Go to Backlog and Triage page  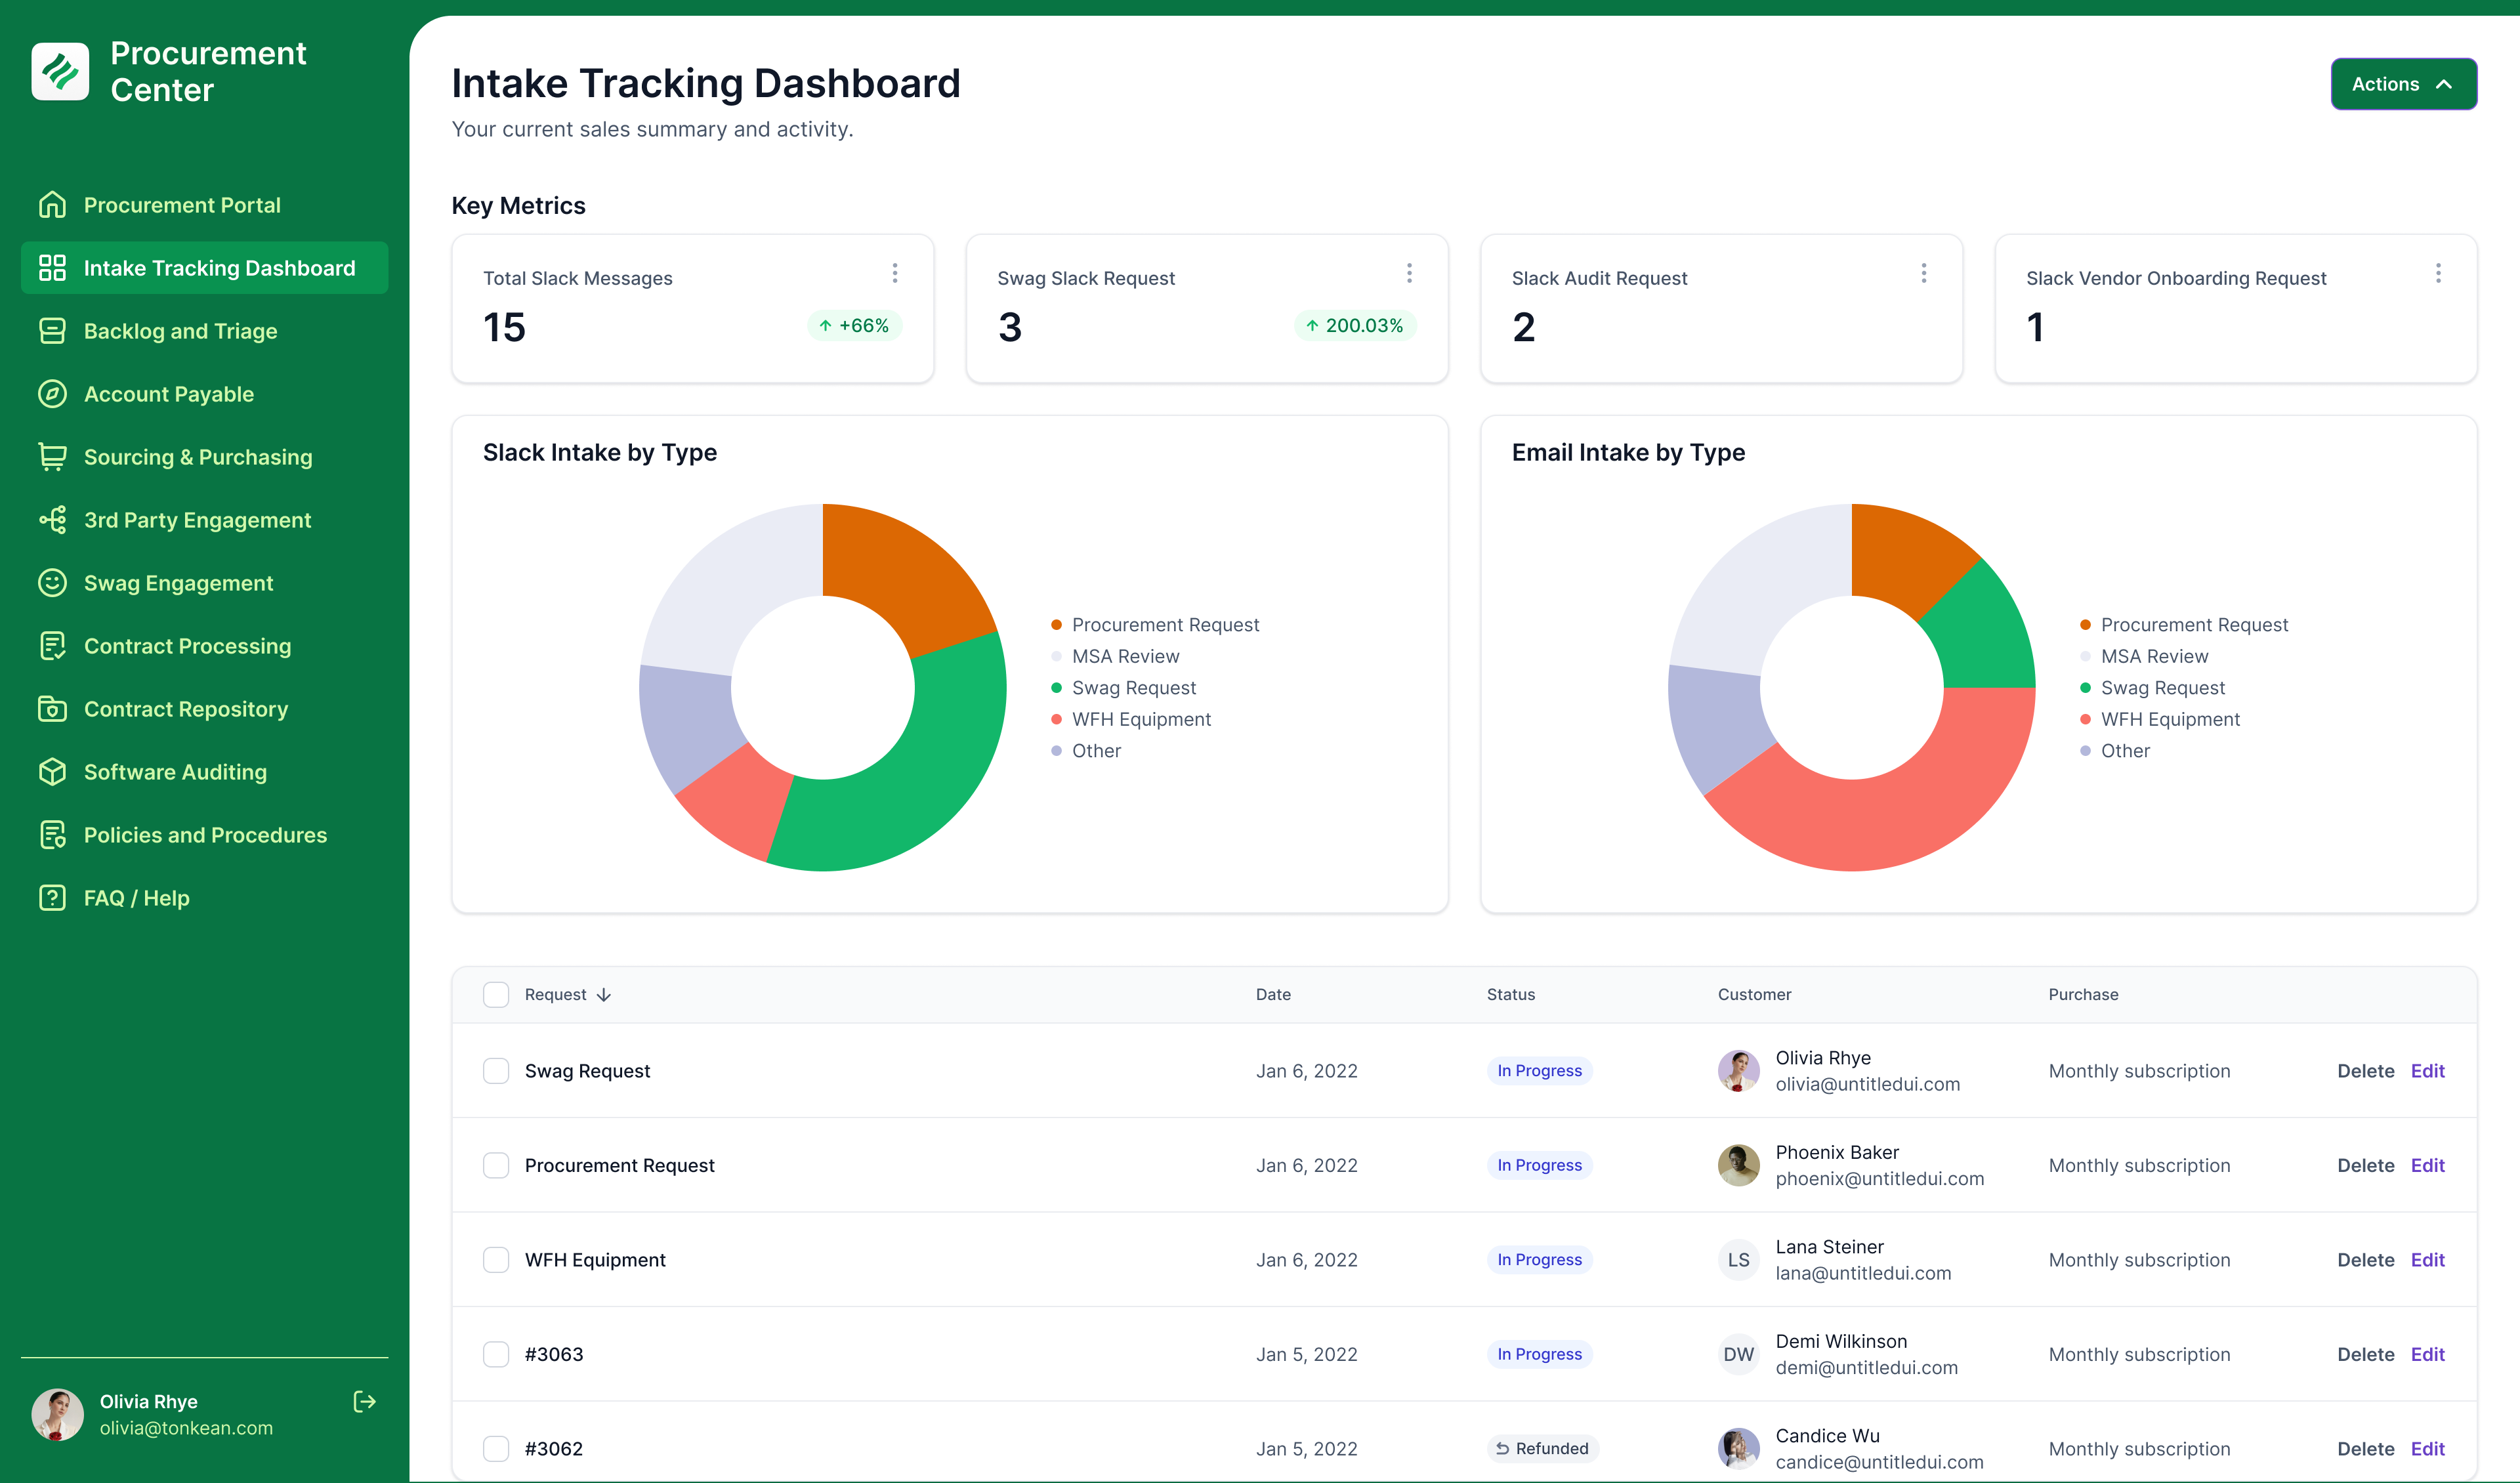180,331
